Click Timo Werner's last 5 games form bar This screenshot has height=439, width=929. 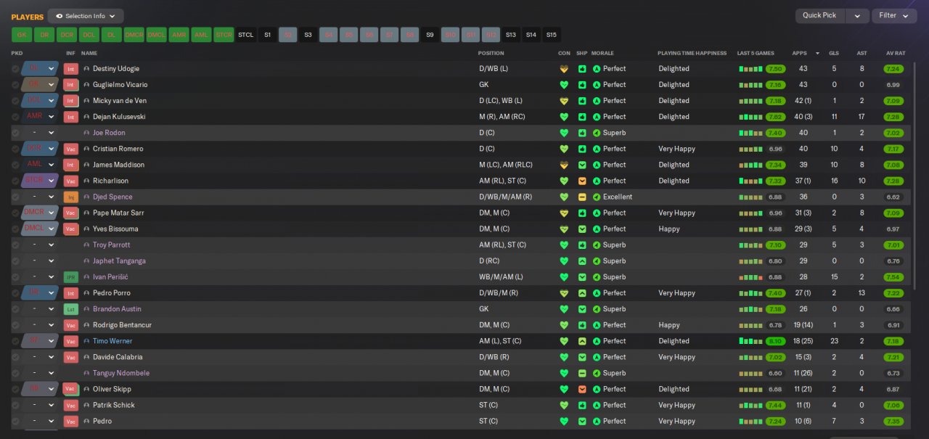751,341
